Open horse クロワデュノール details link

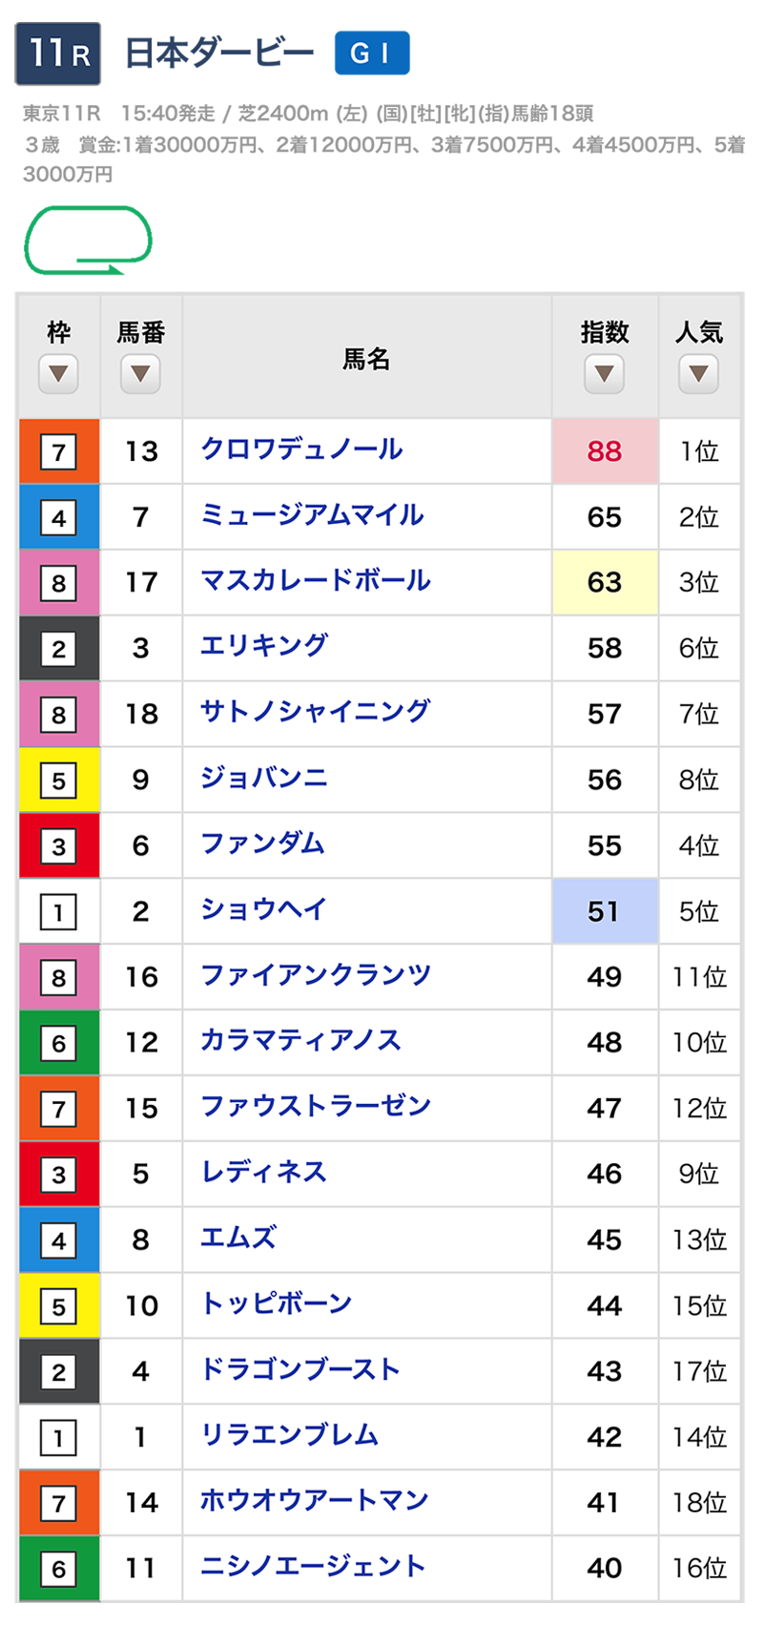301,449
